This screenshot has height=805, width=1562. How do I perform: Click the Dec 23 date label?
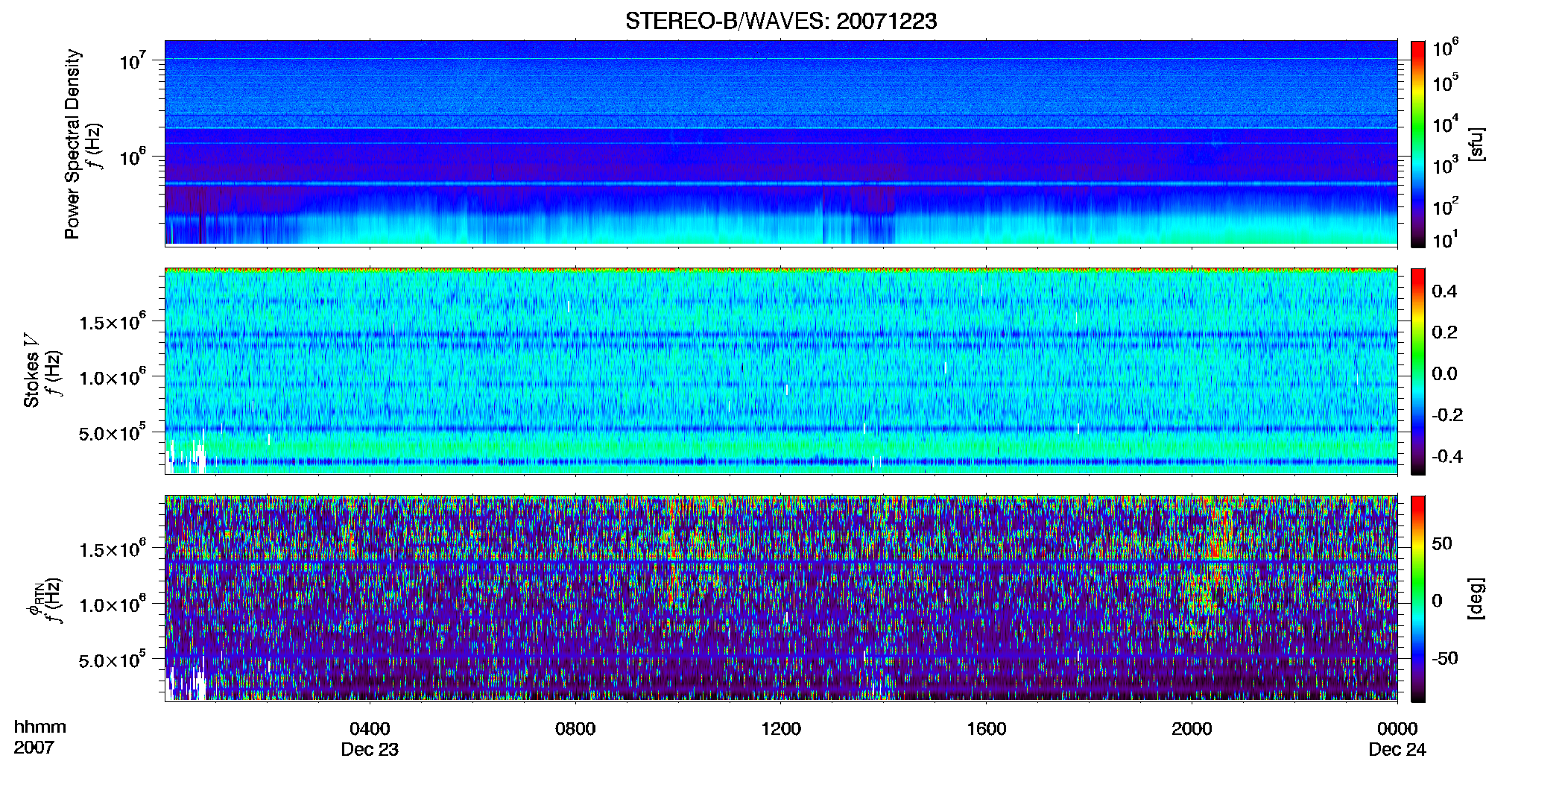coord(370,750)
